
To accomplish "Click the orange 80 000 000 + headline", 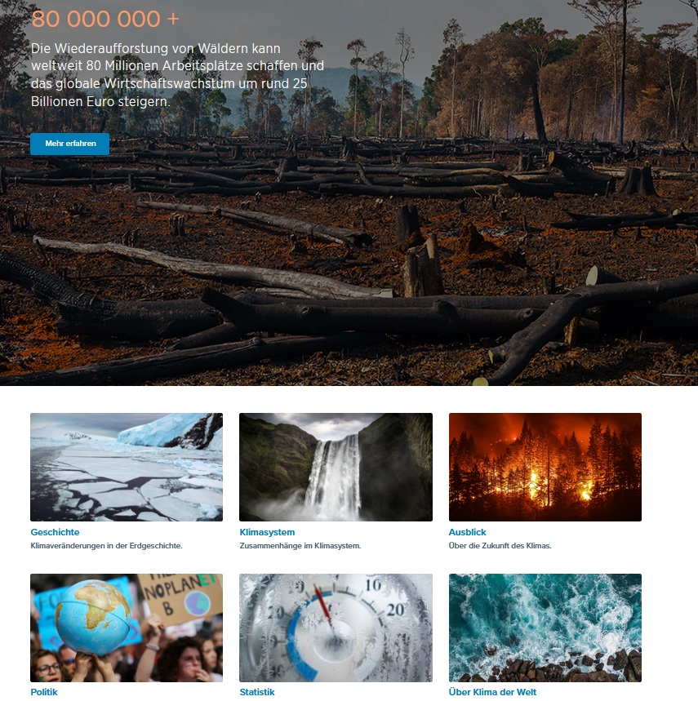I will click(105, 19).
